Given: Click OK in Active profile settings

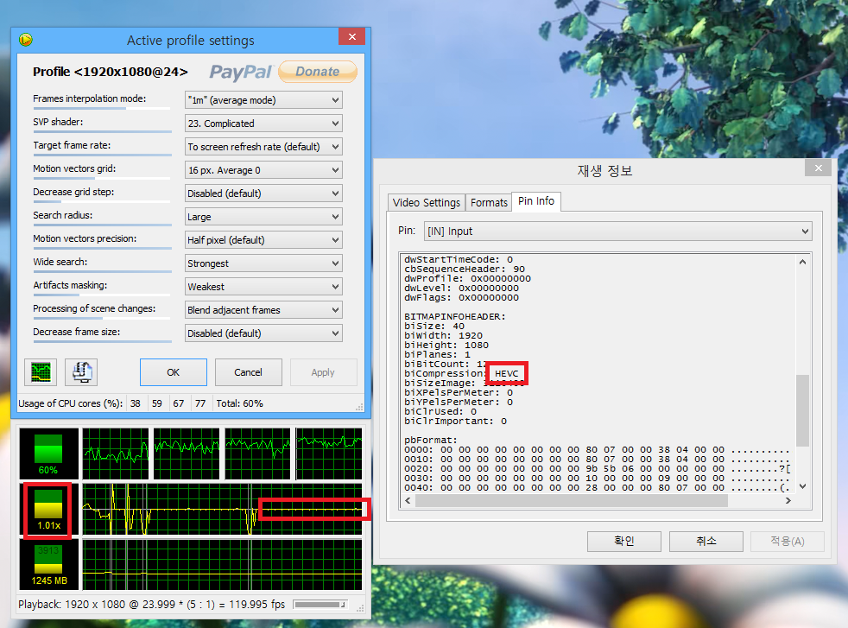Looking at the screenshot, I should click(x=173, y=372).
